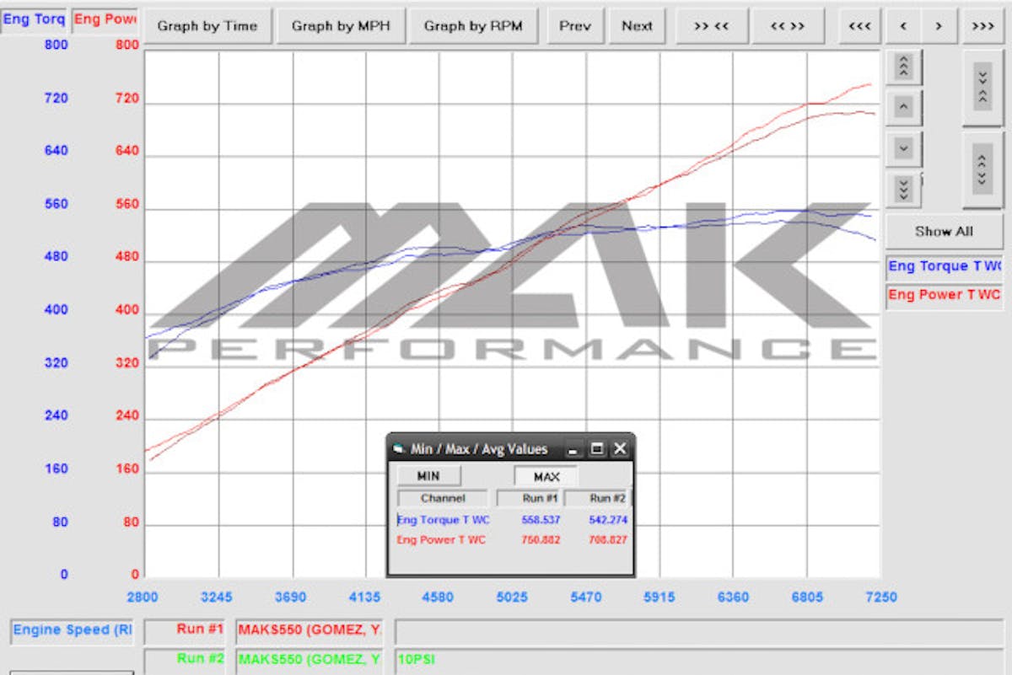1012x675 pixels.
Task: Click the double-up chevron scroll icon
Action: [902, 66]
